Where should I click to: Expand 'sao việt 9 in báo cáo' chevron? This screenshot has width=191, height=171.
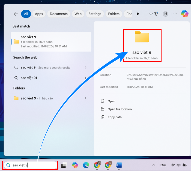click(x=85, y=98)
